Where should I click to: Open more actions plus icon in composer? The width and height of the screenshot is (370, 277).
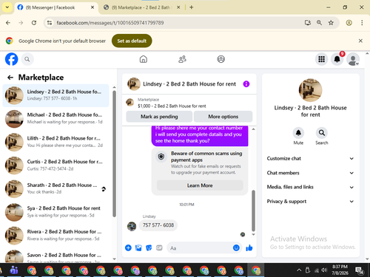(128, 247)
